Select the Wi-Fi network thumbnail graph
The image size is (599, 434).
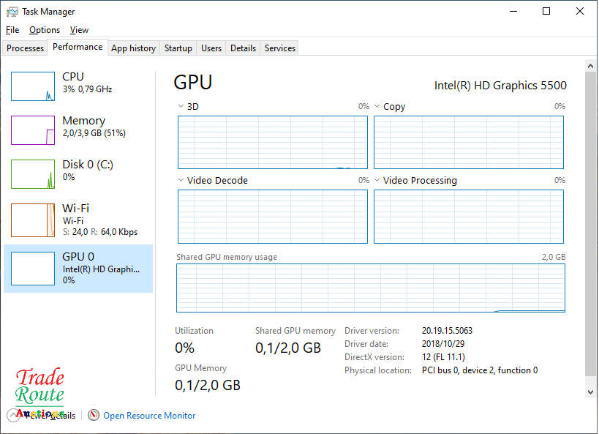coord(33,220)
